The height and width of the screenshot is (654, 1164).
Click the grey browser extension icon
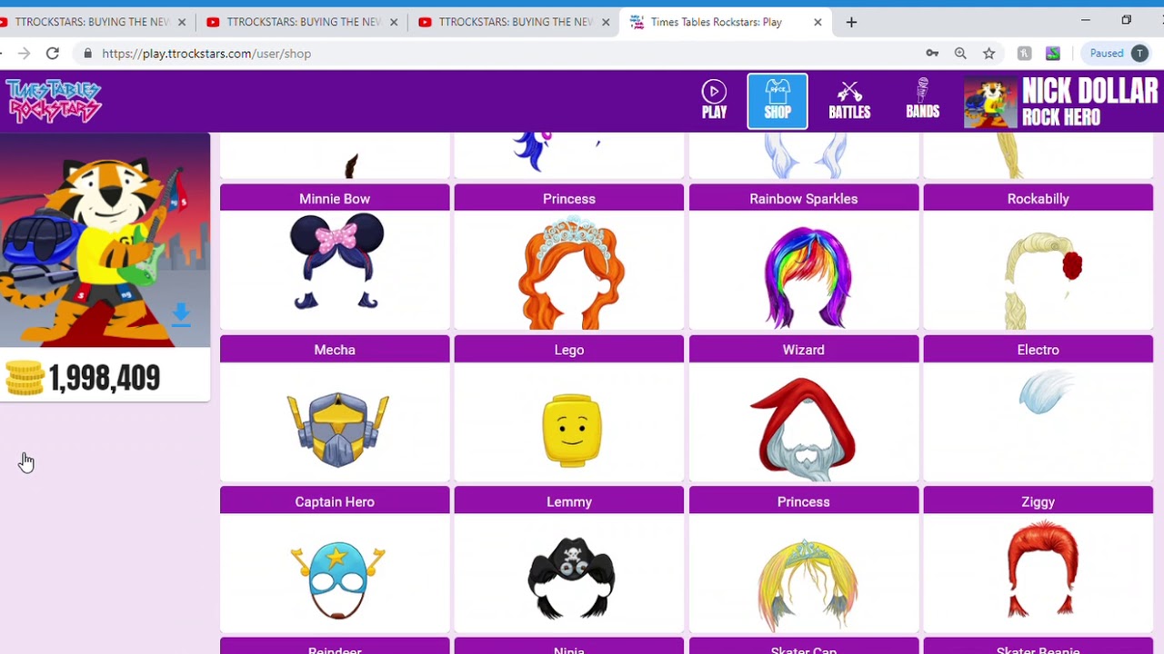coord(1024,54)
